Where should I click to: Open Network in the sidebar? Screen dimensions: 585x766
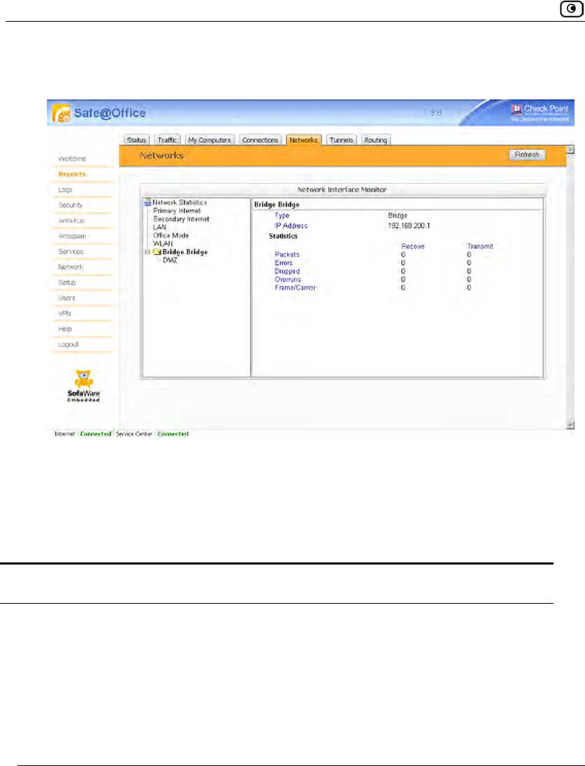point(71,267)
